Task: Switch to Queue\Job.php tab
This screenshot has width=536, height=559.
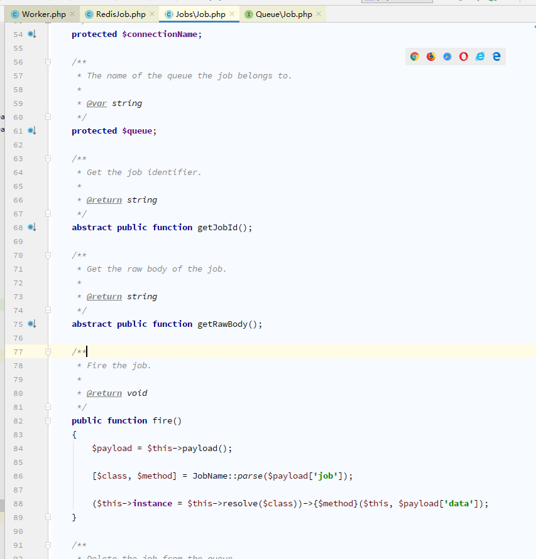Action: (283, 14)
